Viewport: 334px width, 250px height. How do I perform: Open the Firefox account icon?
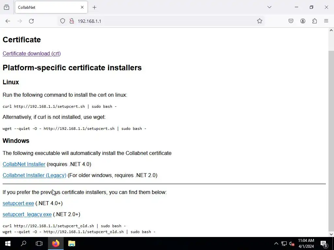point(303,21)
